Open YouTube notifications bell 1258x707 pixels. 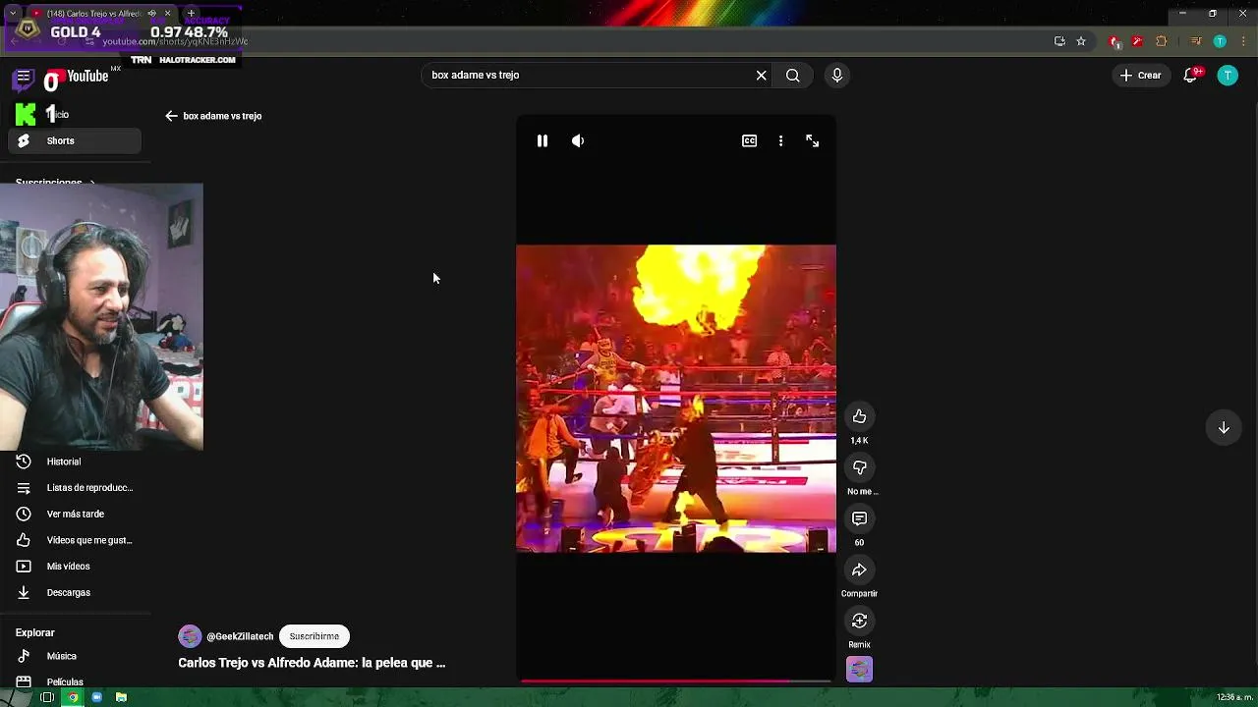tap(1190, 76)
